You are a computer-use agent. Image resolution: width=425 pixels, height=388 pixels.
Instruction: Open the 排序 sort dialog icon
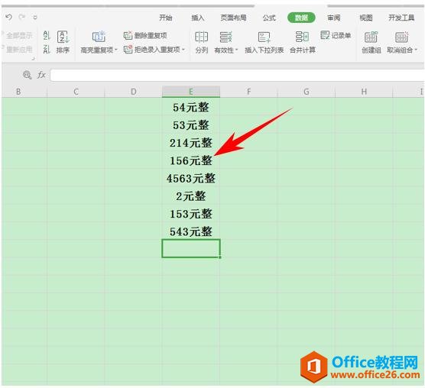63,37
